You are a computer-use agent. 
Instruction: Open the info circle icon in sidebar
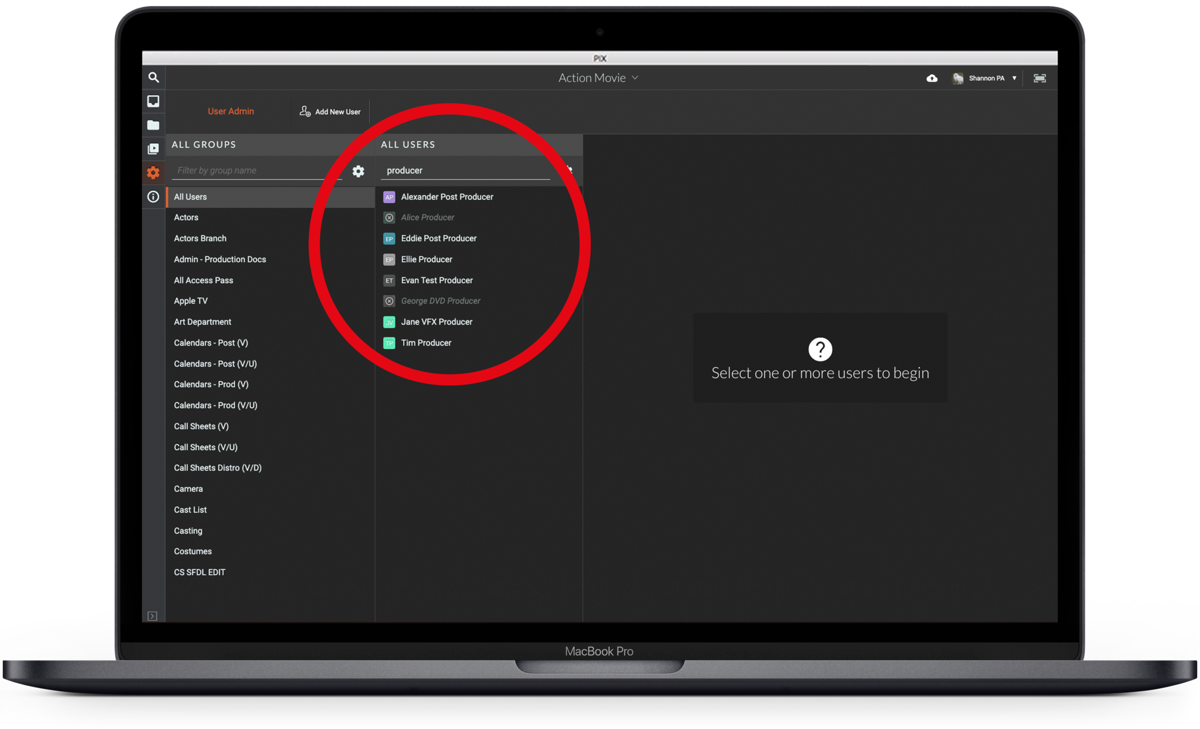153,196
